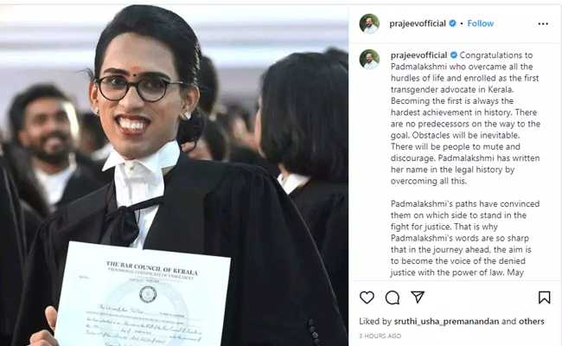Open prajeevofficial username in the caption

click(418, 55)
